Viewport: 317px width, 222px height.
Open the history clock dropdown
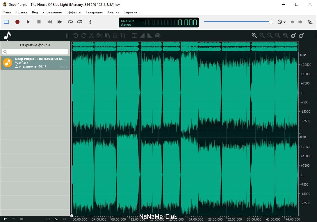[x=282, y=22]
